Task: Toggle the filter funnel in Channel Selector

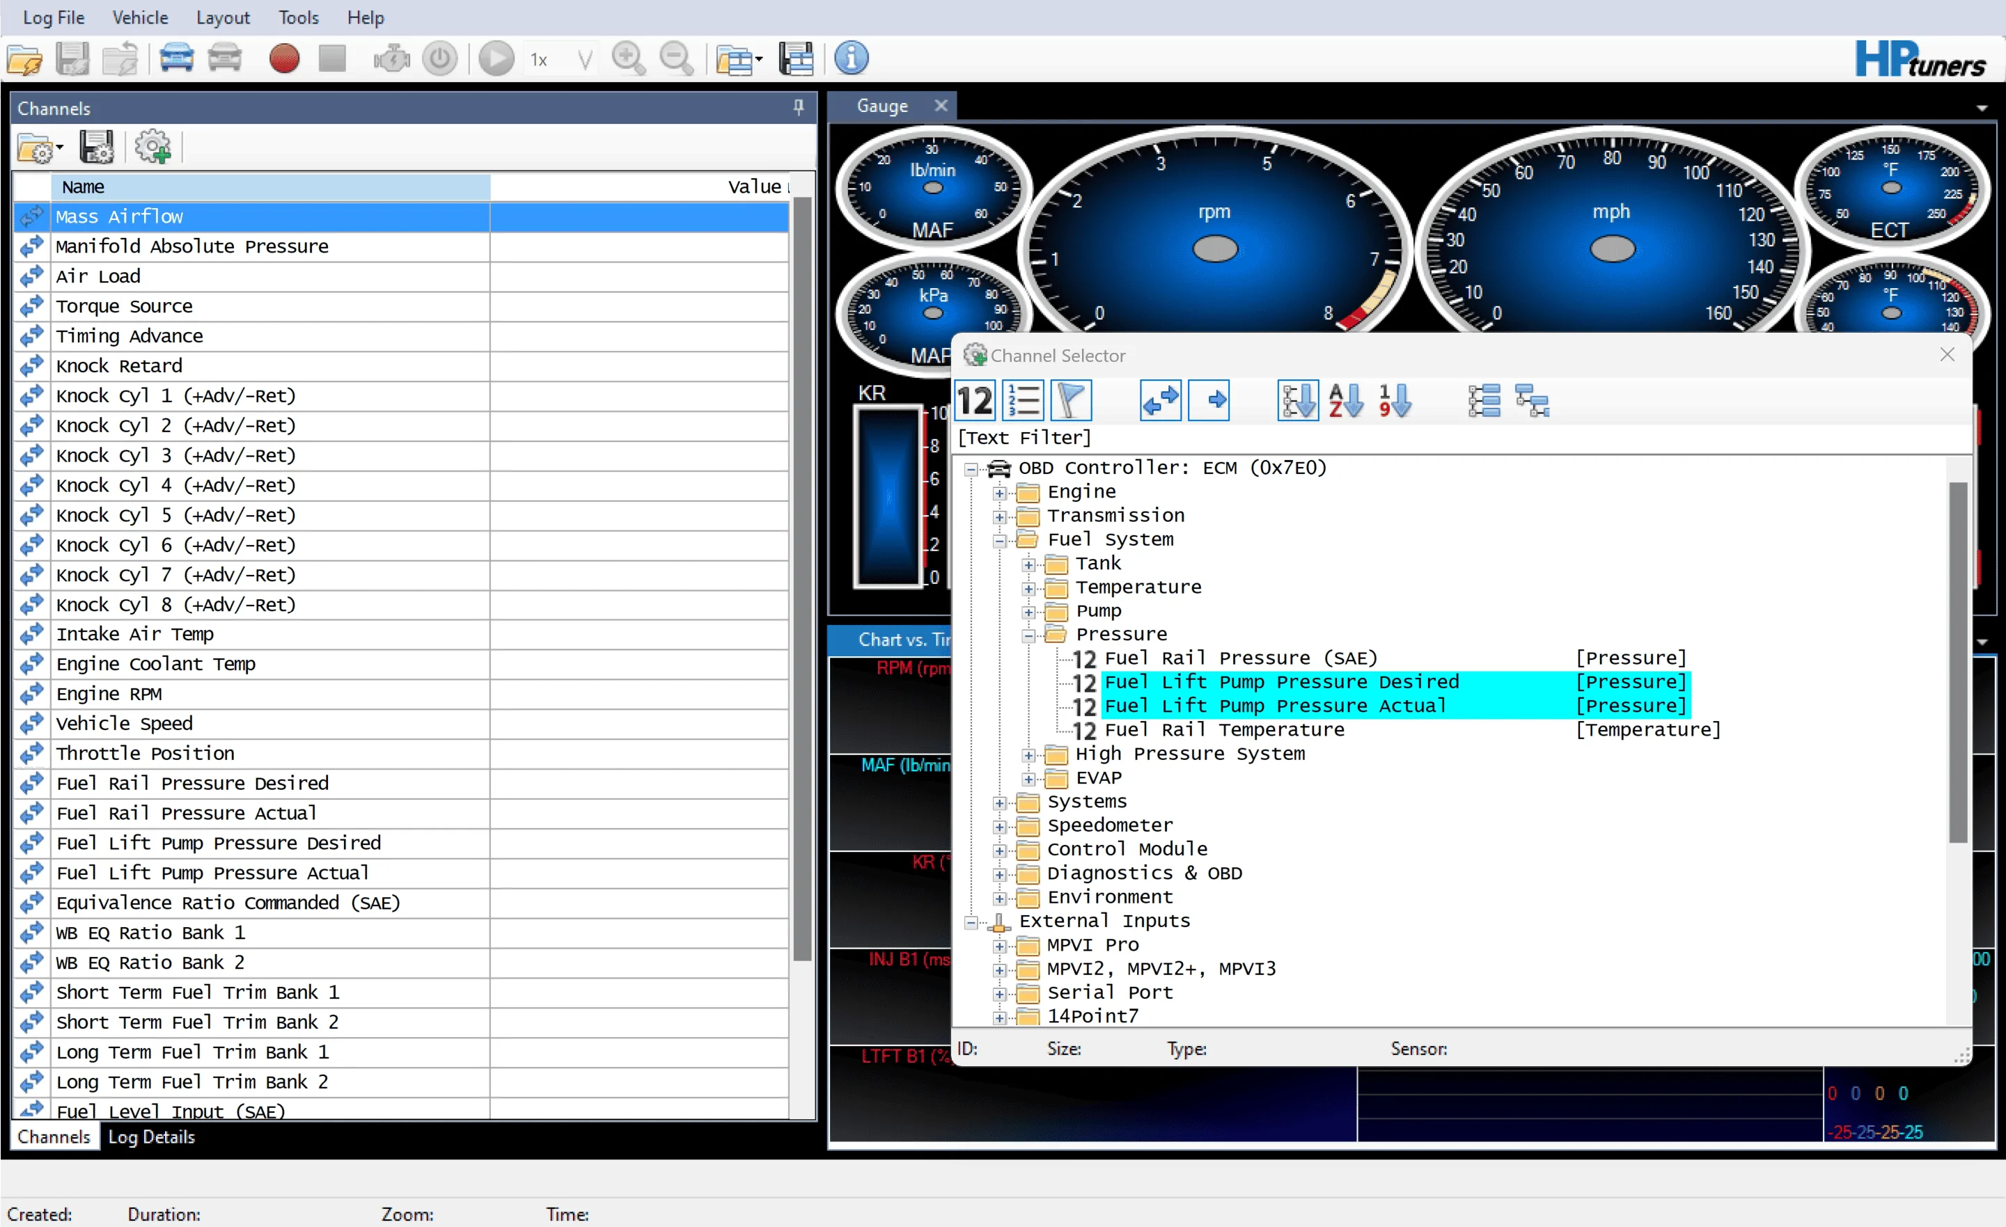Action: 1072,401
